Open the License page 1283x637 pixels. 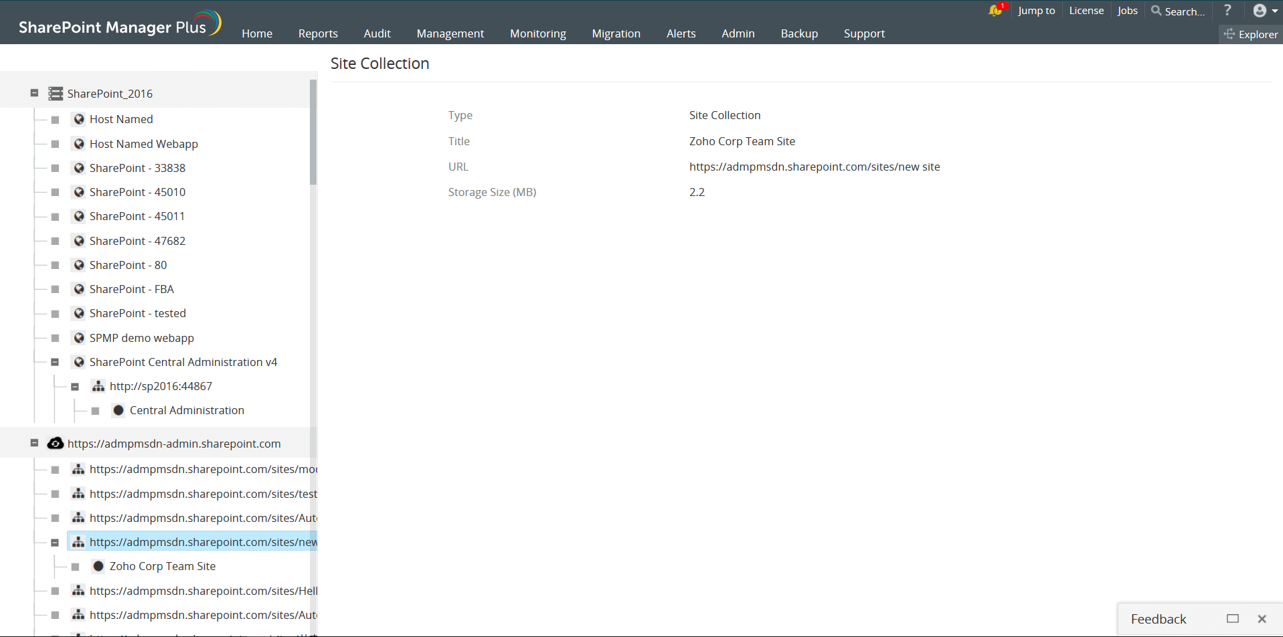(x=1086, y=11)
